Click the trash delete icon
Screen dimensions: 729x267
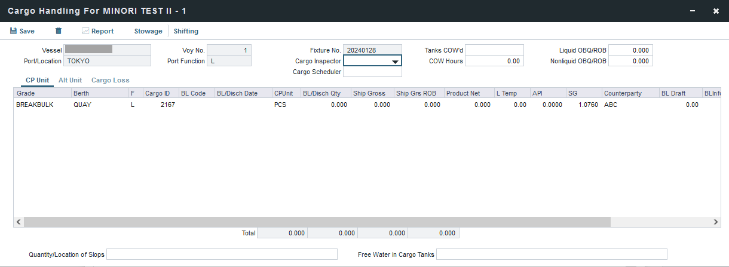coord(58,31)
